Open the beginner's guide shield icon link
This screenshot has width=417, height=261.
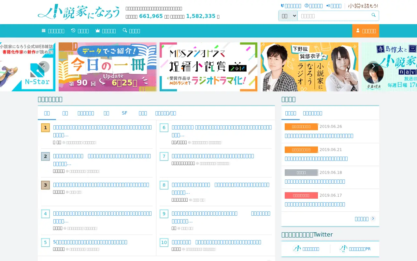point(291,6)
